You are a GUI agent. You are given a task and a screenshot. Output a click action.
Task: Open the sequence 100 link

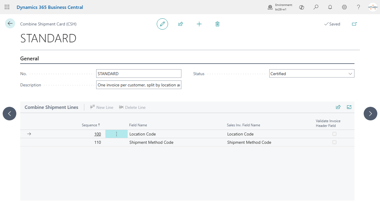click(x=98, y=134)
